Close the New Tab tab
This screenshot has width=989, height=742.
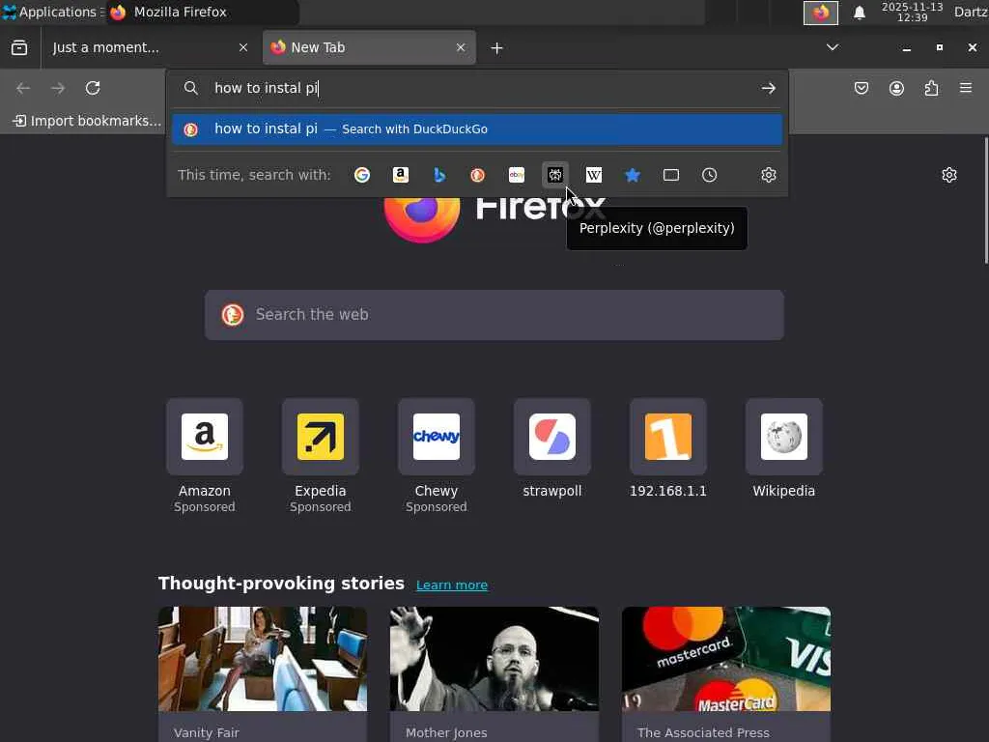pos(461,47)
